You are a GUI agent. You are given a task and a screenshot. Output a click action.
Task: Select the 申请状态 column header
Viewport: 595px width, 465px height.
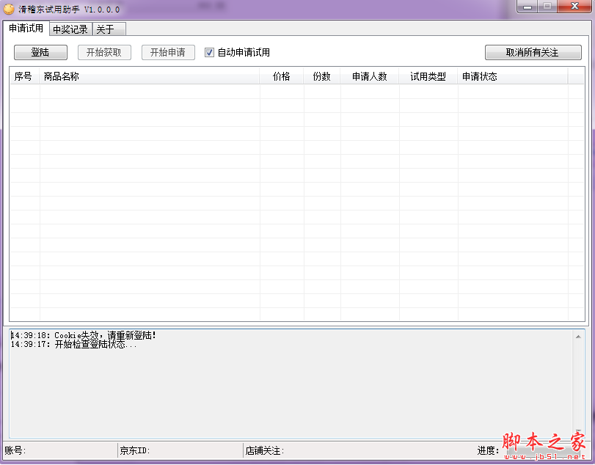coord(478,76)
